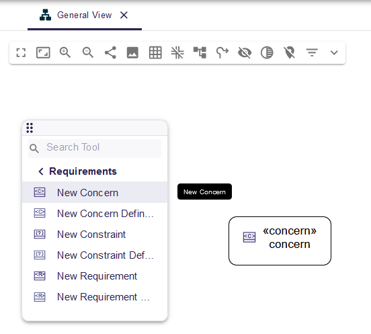Viewport: 371px width, 334px height.
Task: Click the curved arrow edge-routing icon
Action: click(222, 52)
